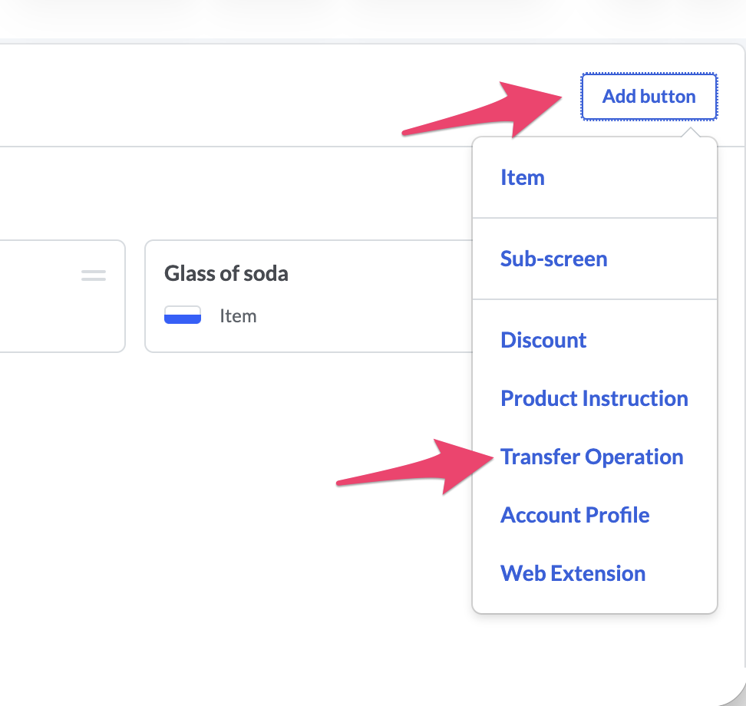Choose the Product Instruction option
The height and width of the screenshot is (706, 746).
594,398
